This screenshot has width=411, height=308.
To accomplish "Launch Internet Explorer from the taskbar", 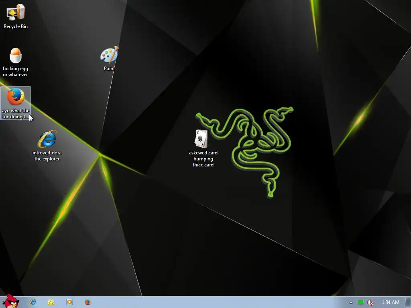I will pyautogui.click(x=33, y=302).
